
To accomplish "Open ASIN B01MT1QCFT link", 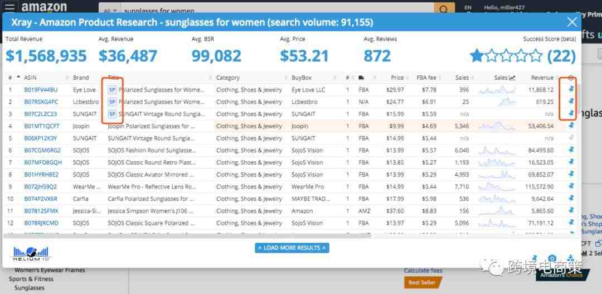I will point(41,126).
